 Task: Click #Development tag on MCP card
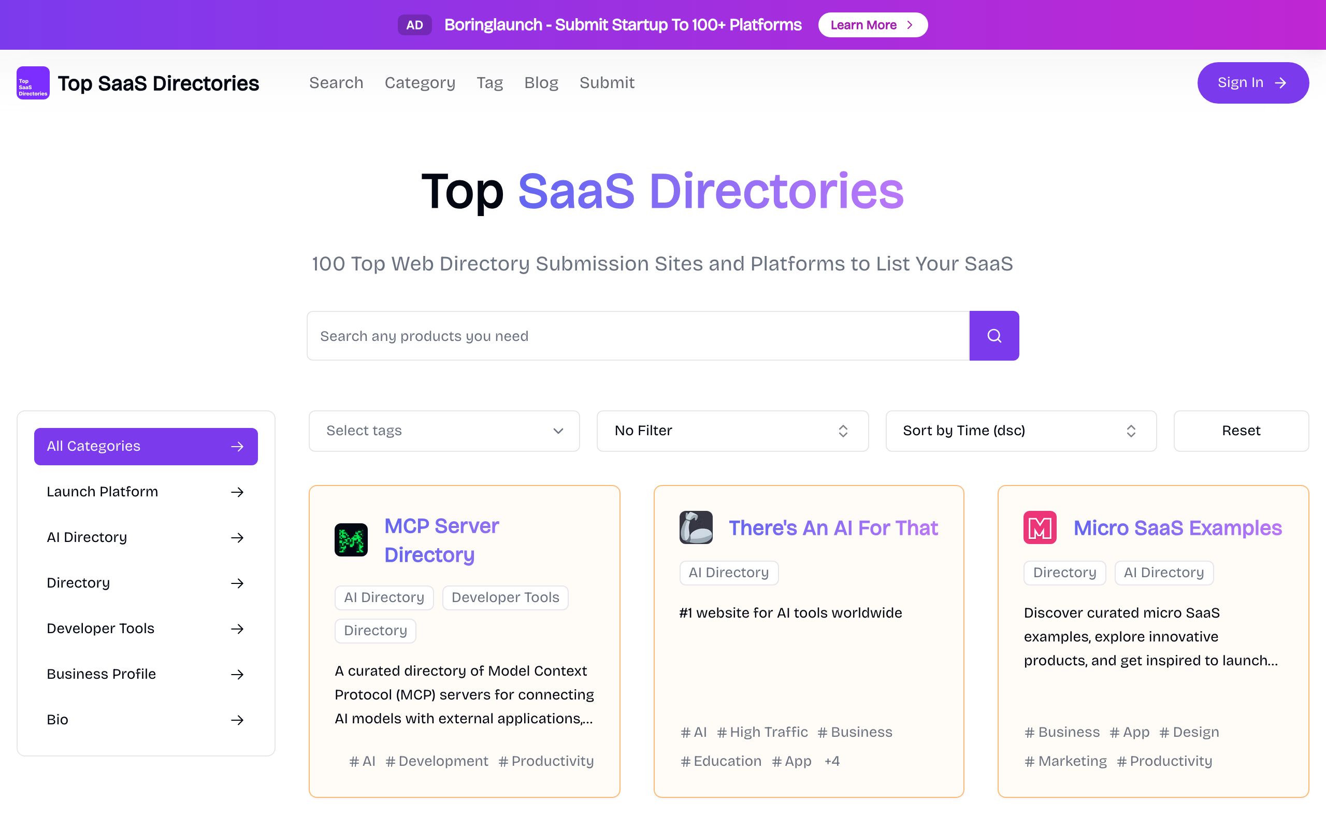437,761
